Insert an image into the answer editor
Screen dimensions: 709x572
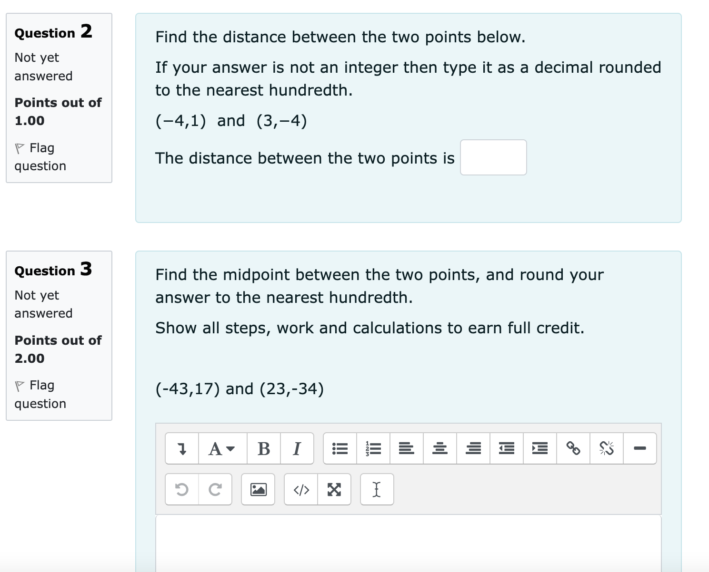point(258,489)
